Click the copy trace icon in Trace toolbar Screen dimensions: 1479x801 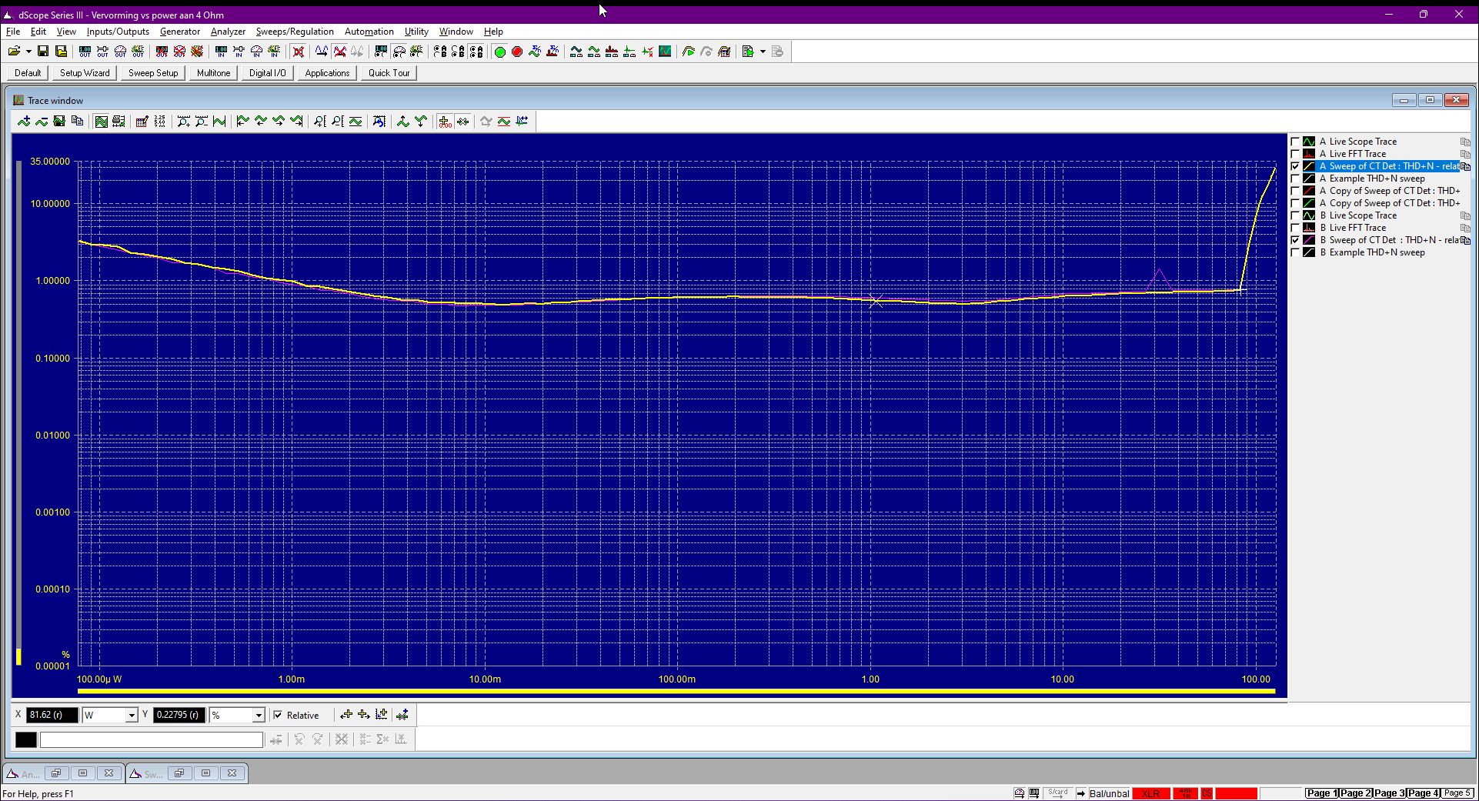77,121
